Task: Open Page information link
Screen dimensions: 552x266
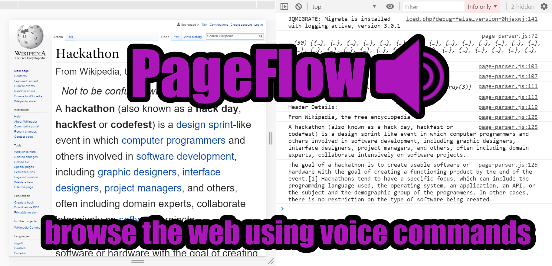Action: point(26,177)
